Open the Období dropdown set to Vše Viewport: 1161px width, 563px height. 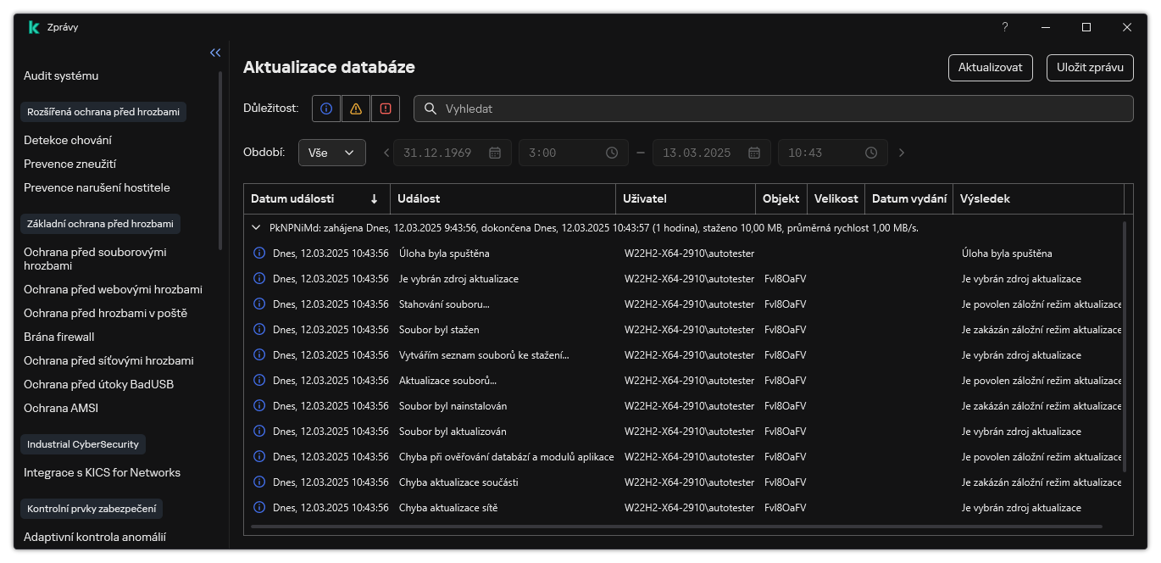[331, 153]
